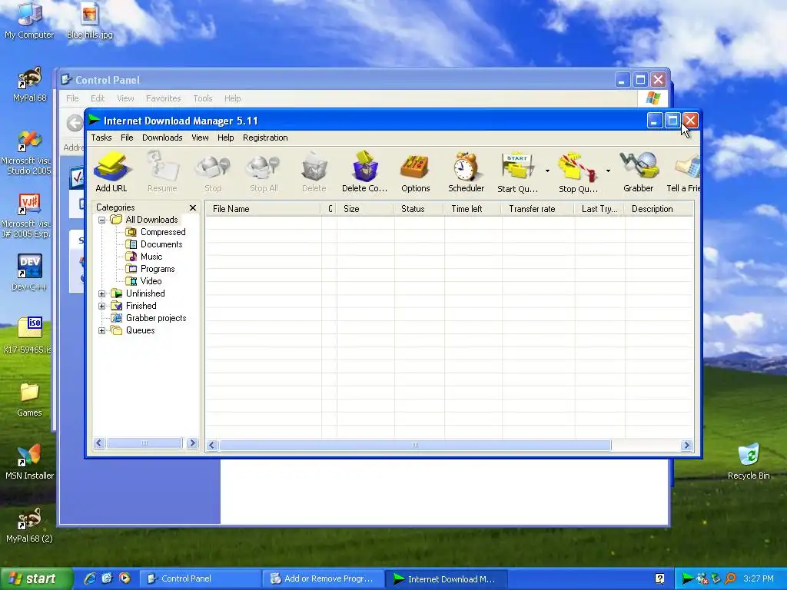Launch media player from Quick Launch
Screen dimensions: 787x590
point(125,578)
